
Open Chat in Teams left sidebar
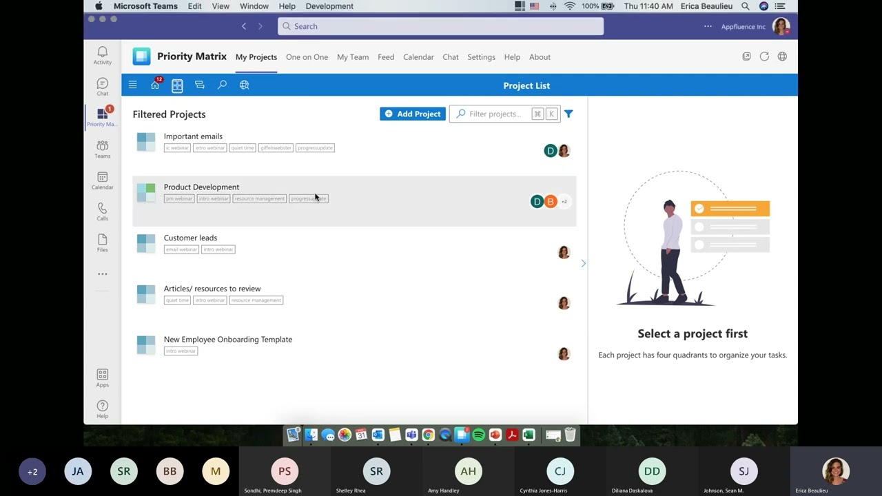point(102,87)
